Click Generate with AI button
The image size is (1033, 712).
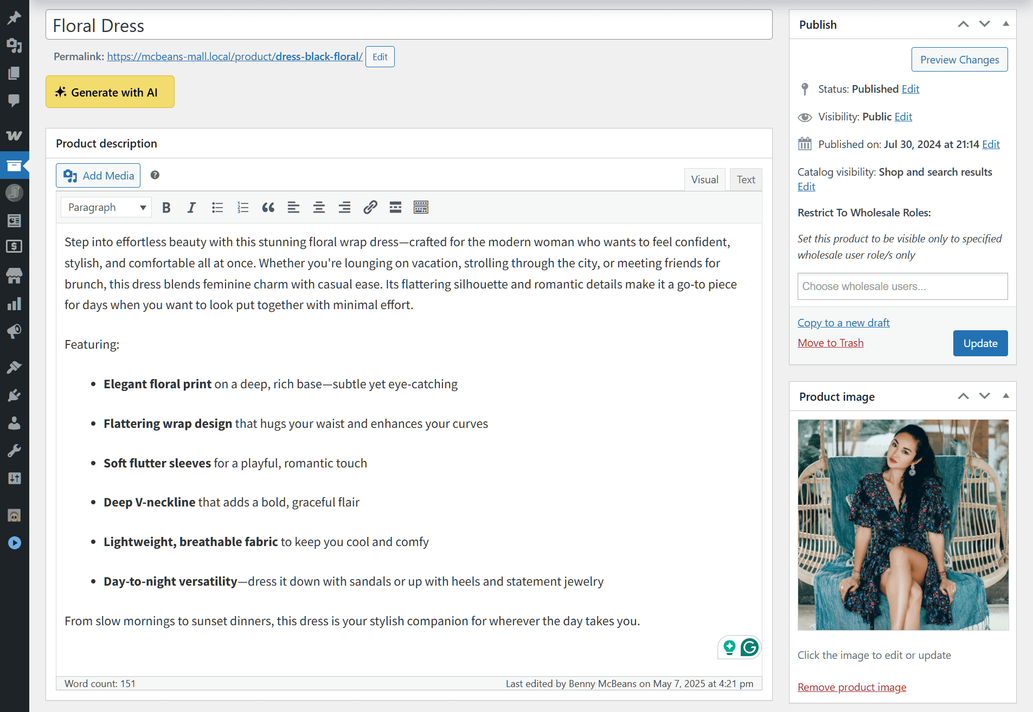pyautogui.click(x=110, y=92)
